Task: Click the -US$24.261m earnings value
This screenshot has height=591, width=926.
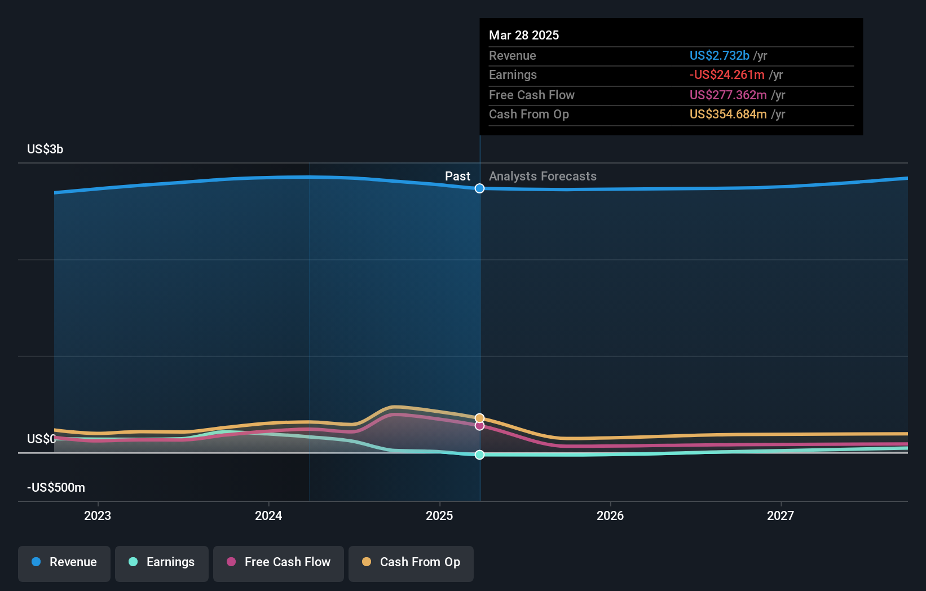Action: (x=727, y=74)
